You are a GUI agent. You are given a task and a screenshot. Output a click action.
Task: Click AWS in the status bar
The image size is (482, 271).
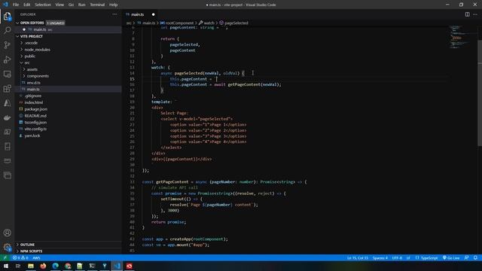[x=36, y=257]
